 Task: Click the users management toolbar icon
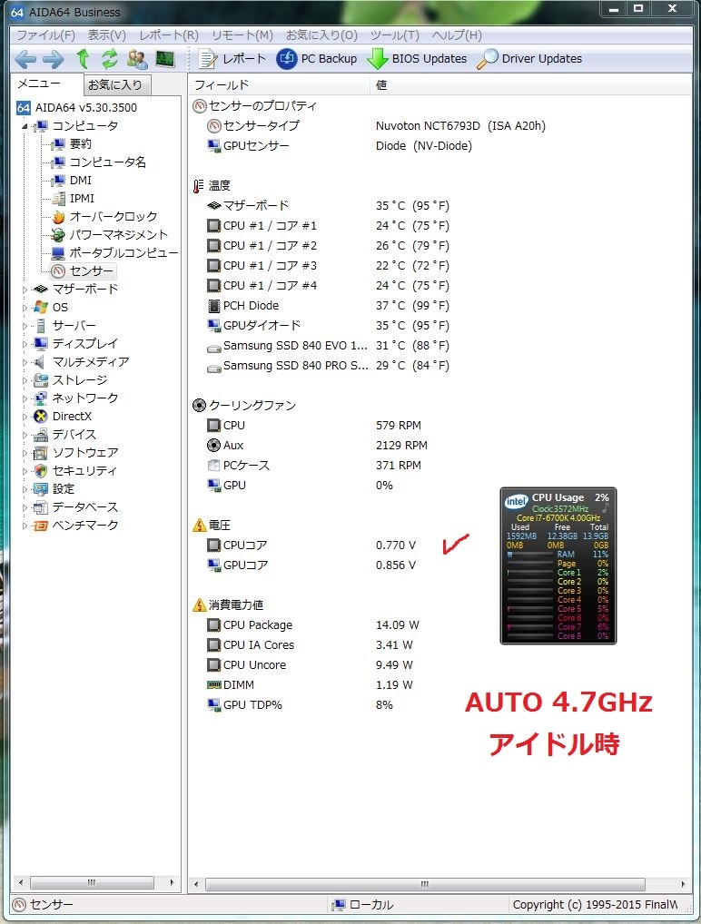pos(137,59)
